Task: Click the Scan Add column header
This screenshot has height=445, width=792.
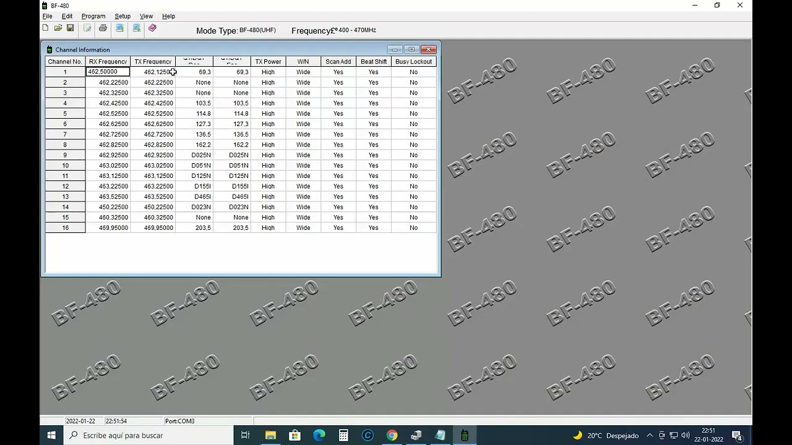Action: coord(338,62)
